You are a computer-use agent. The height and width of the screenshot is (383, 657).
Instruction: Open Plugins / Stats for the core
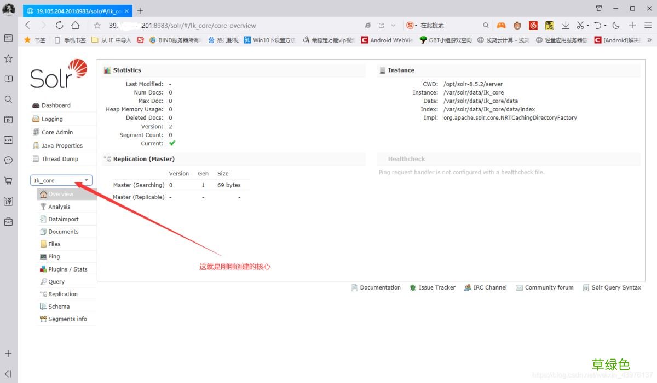(x=64, y=269)
